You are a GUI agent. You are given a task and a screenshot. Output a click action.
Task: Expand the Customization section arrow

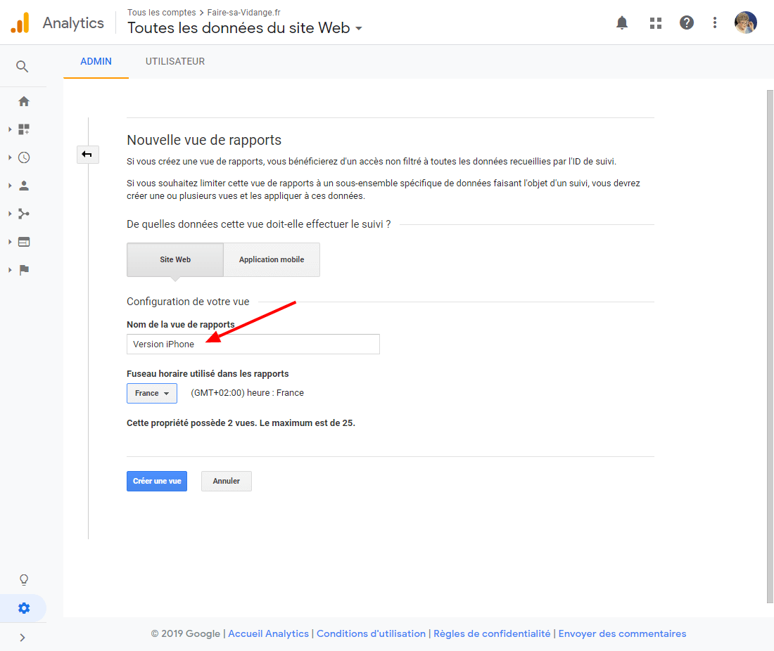click(x=10, y=129)
